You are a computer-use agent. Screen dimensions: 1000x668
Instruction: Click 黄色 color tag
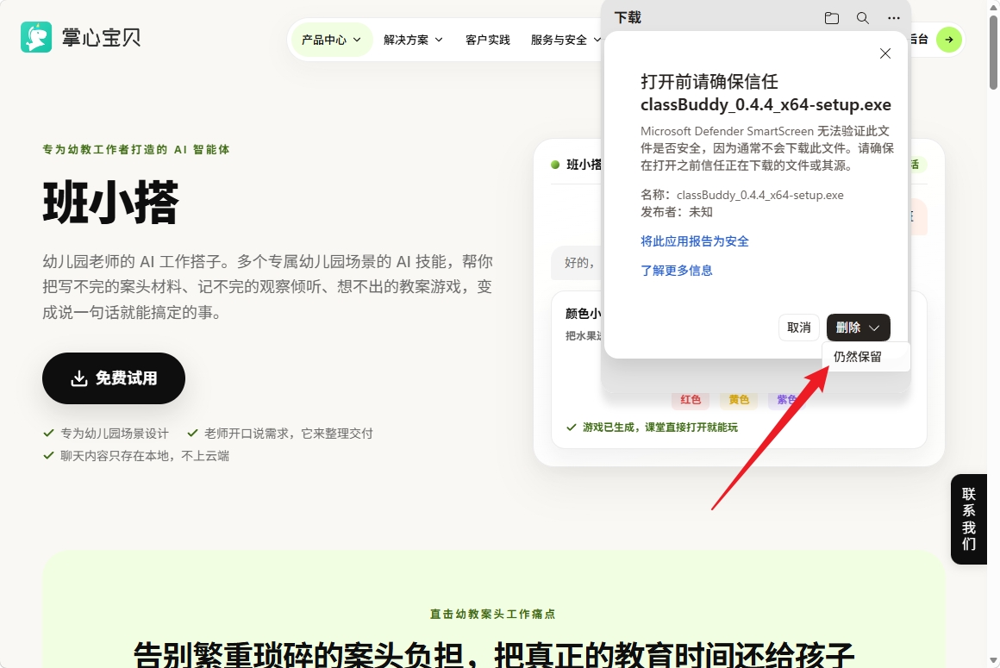pos(739,400)
